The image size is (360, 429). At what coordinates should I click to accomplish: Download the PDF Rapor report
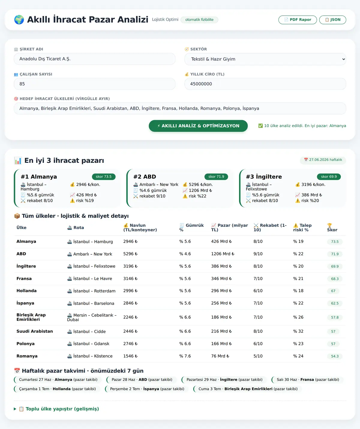pos(298,20)
